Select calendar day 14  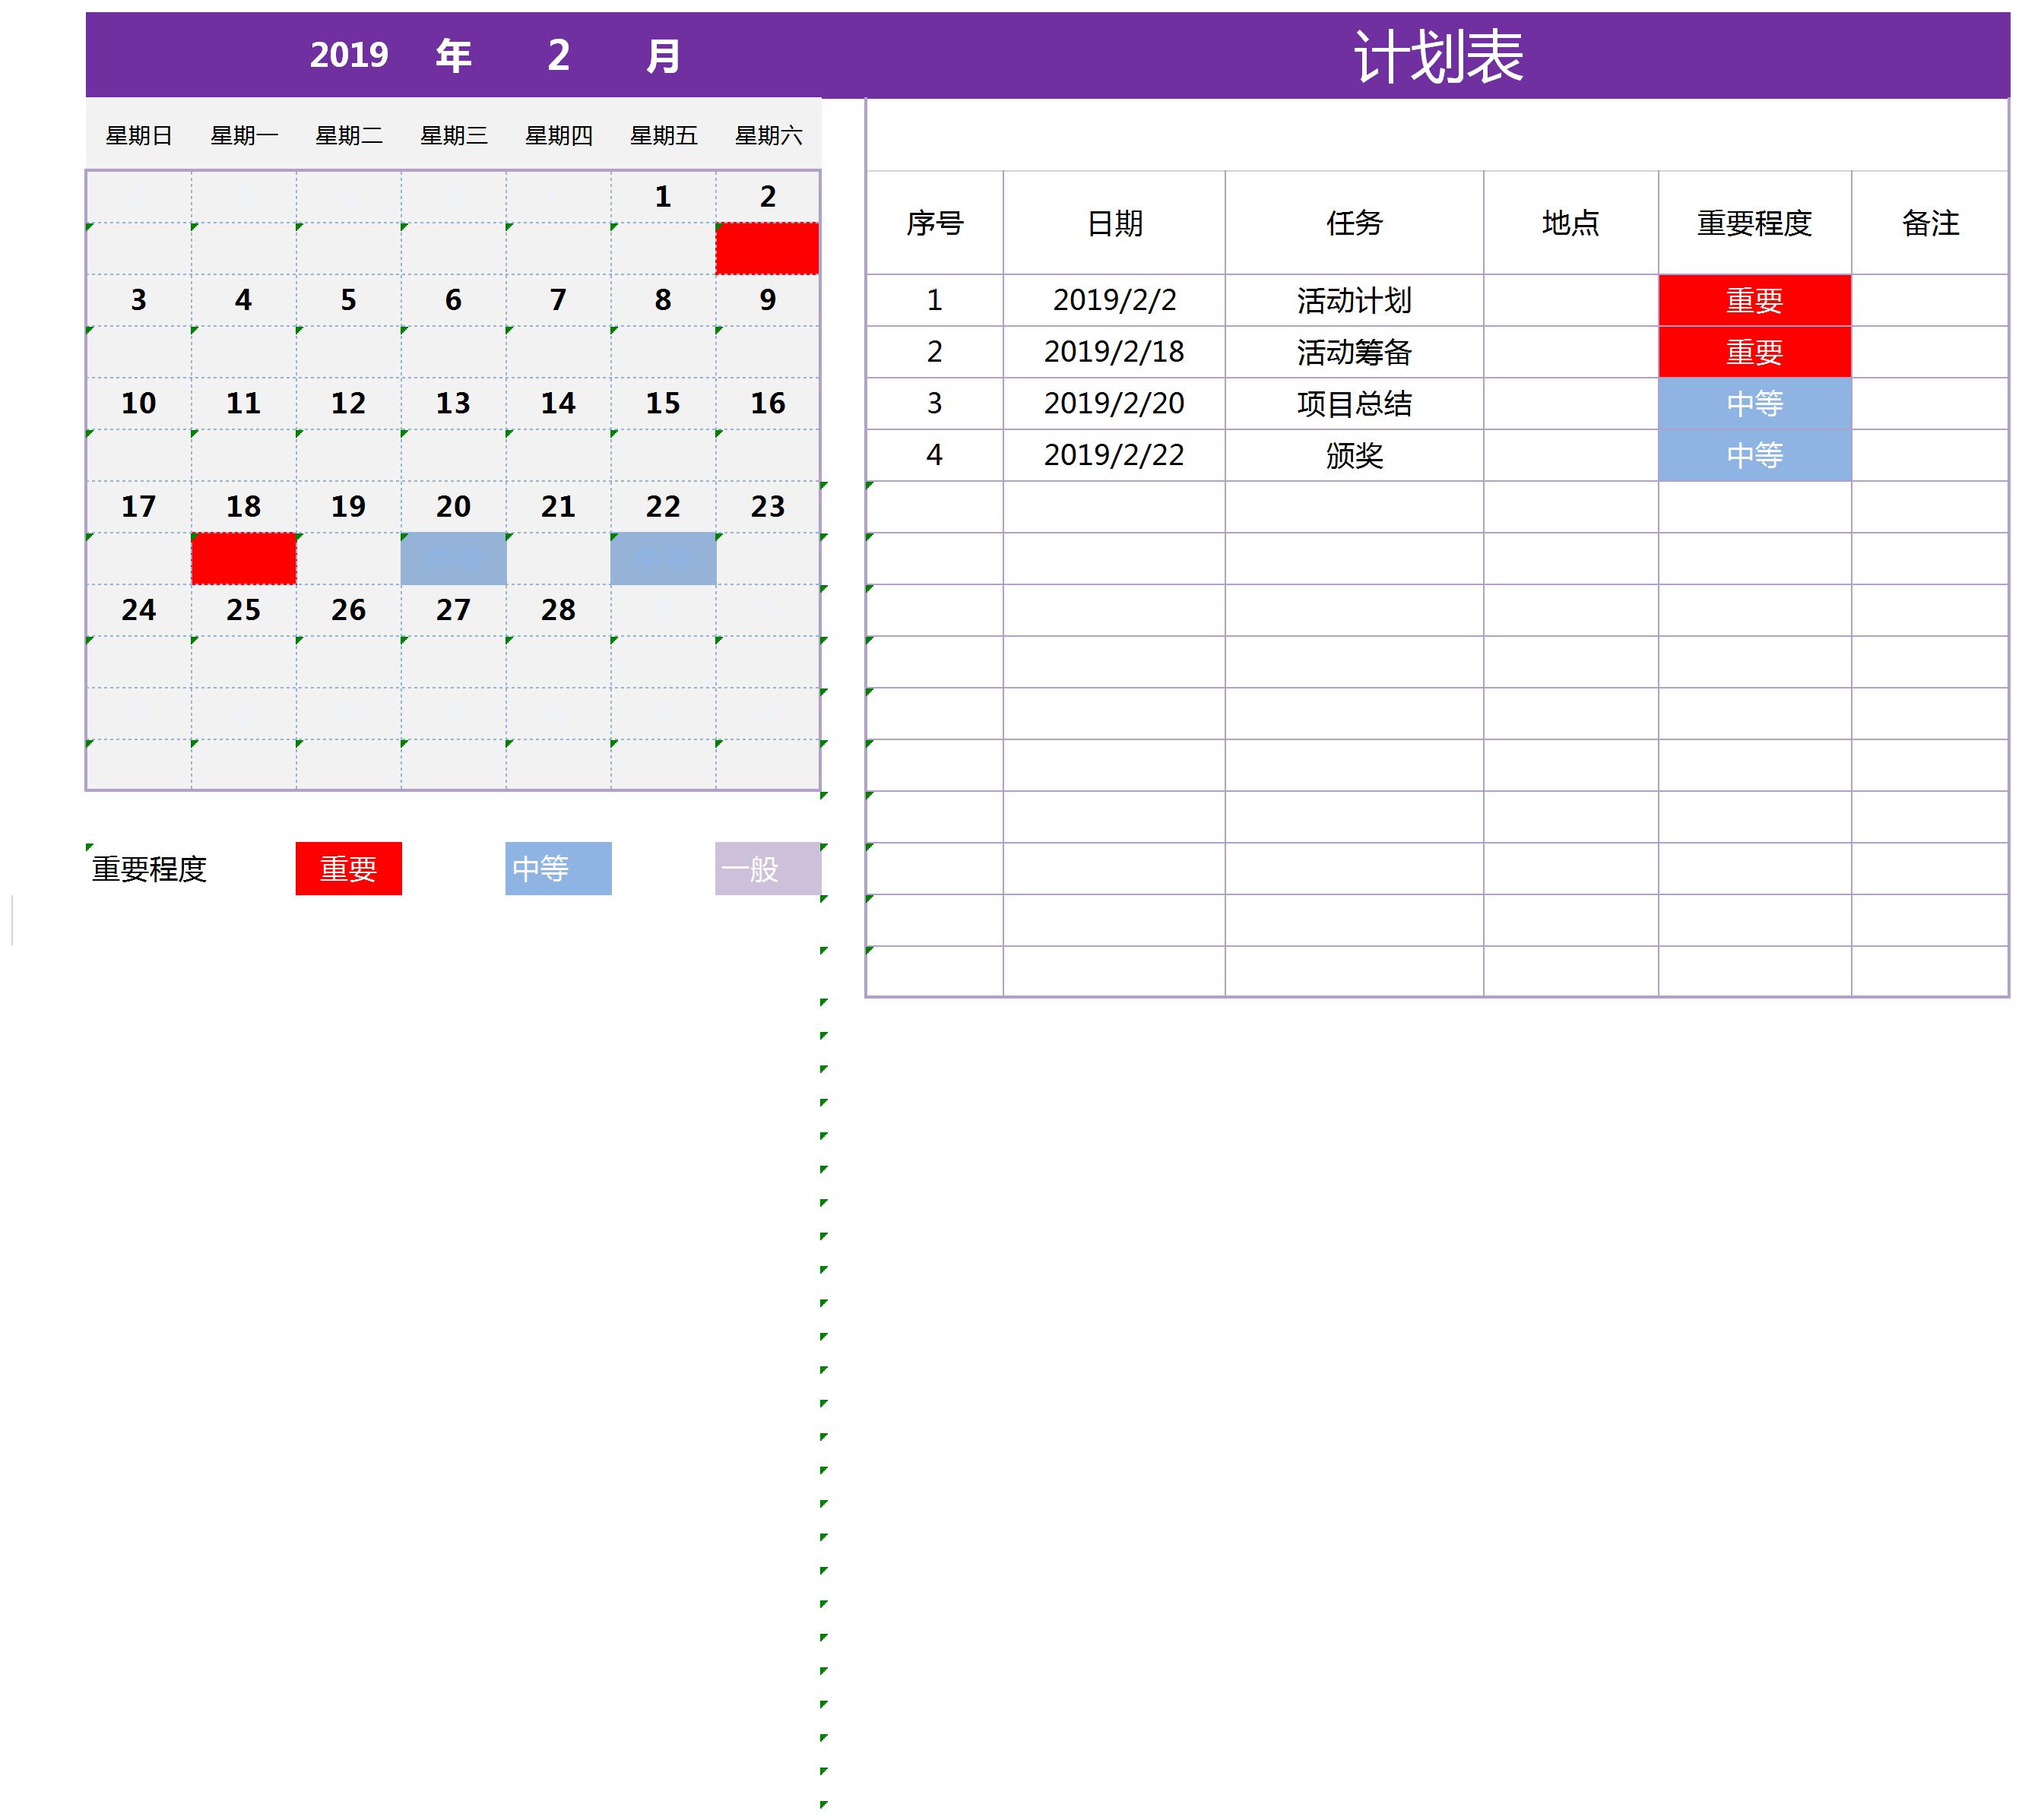[558, 403]
